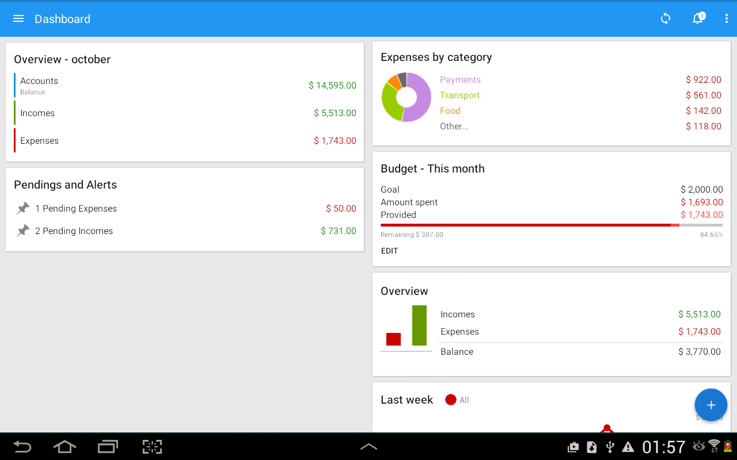The width and height of the screenshot is (737, 460).
Task: Click the pin icon beside Pending Expenses
Action: point(23,208)
